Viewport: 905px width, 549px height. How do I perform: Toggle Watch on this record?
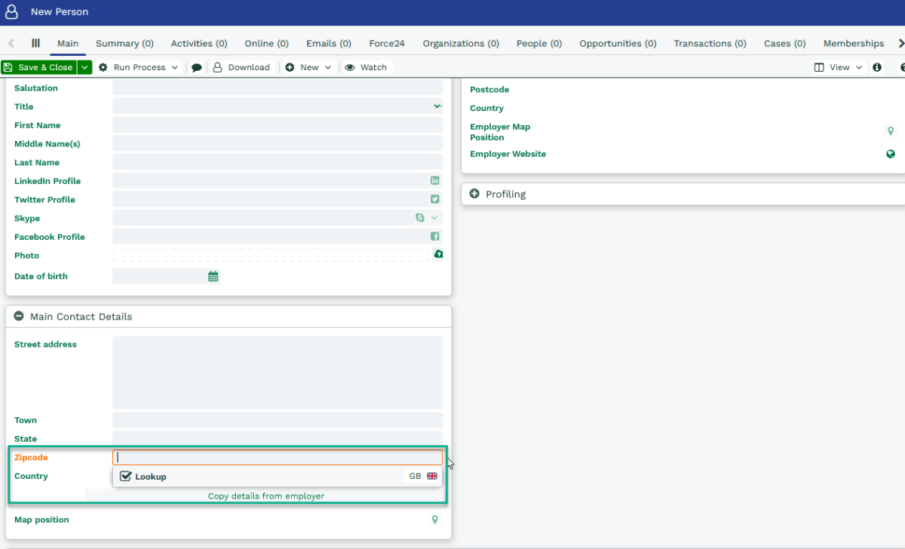point(366,67)
